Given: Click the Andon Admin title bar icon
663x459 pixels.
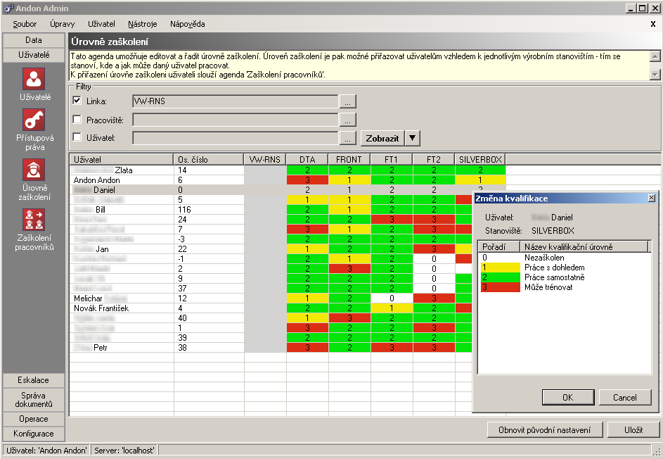Looking at the screenshot, I should click(x=8, y=8).
